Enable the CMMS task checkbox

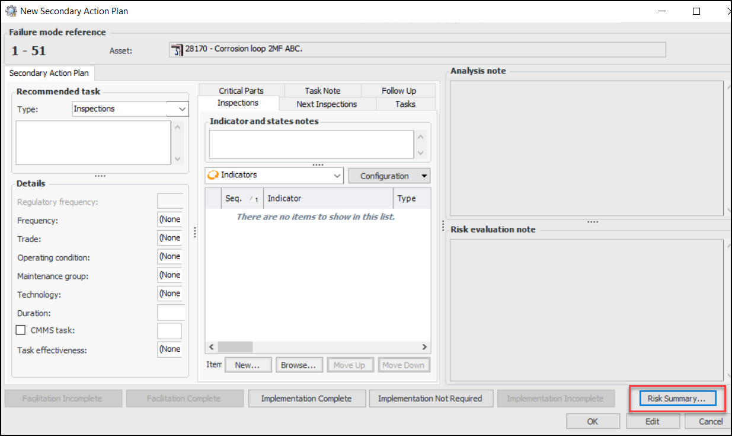tap(21, 330)
